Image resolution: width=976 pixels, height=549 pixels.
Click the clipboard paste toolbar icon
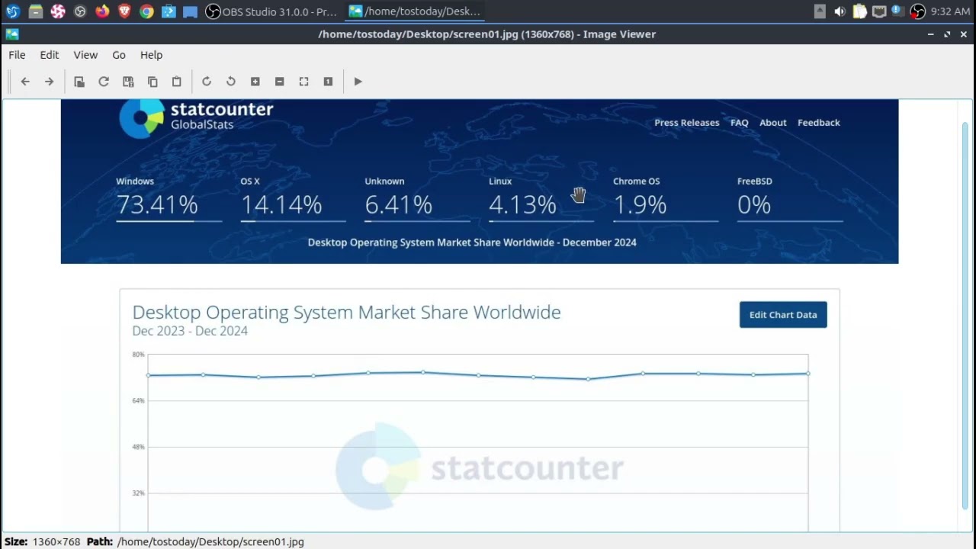pos(177,82)
